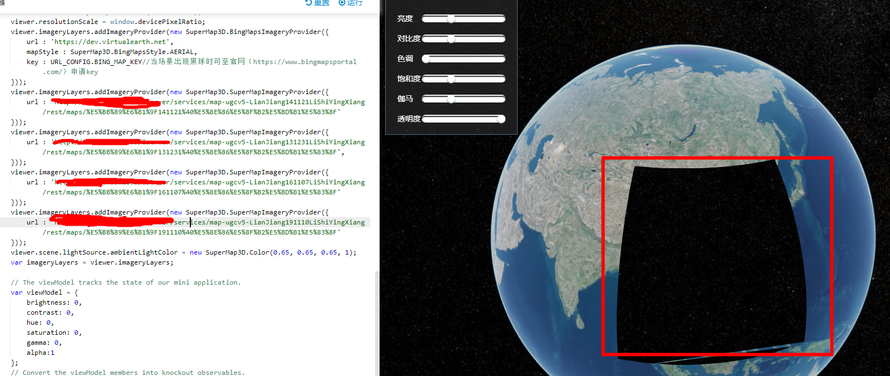
Task: Click the 'https://dev.virtualearth.net' url line
Action: point(100,42)
